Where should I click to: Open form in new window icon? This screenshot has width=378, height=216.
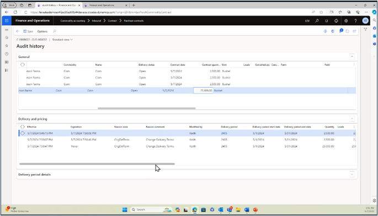click(355, 31)
